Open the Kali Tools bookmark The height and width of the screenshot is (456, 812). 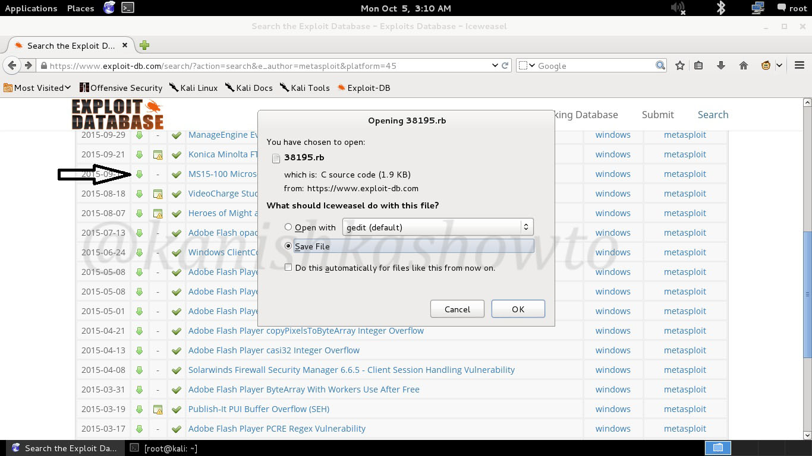click(x=304, y=88)
